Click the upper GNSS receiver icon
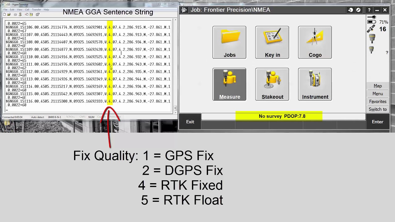395x222 pixels. (x=372, y=39)
